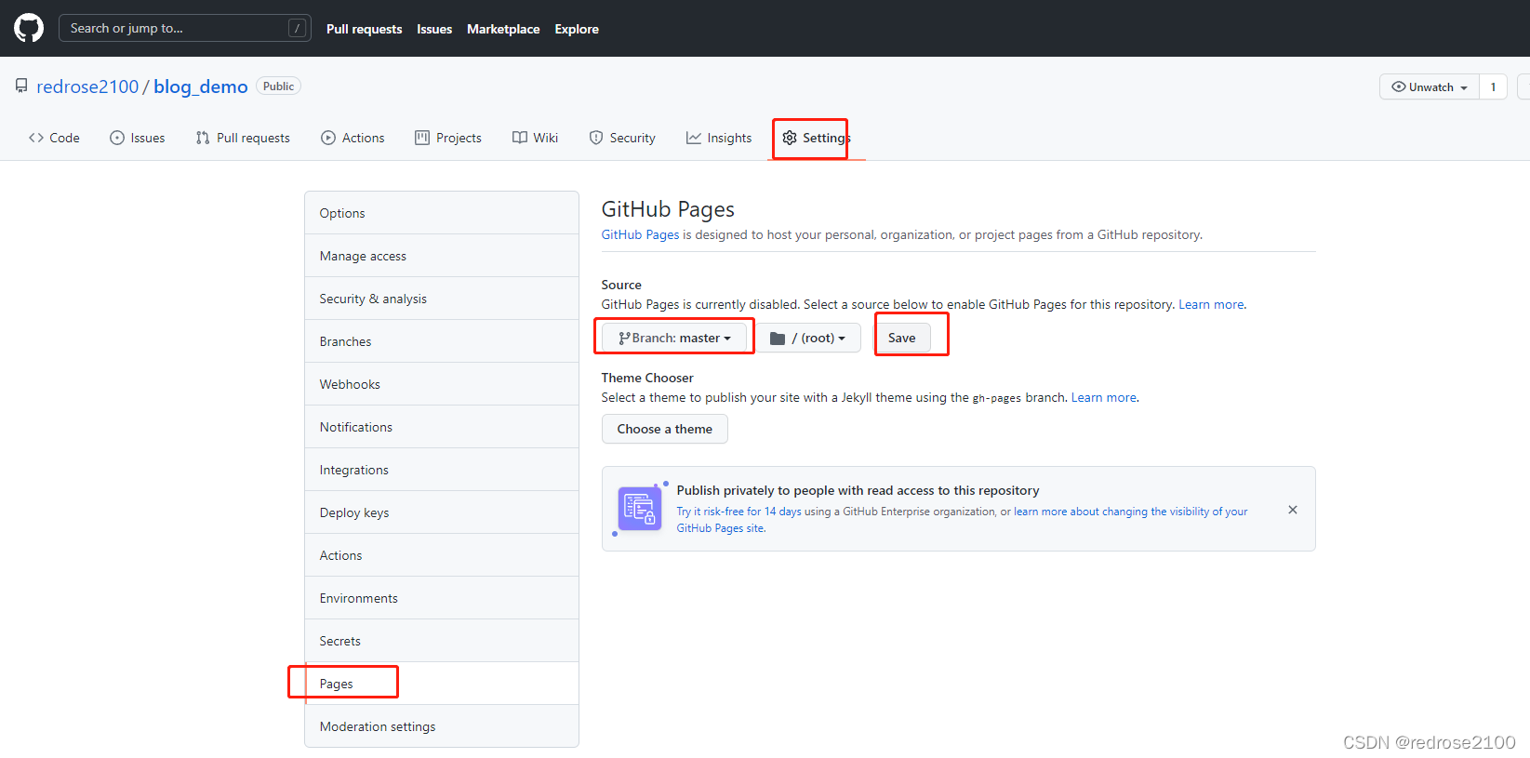Click the private pages illustration icon
Screen dimensions: 1530x758
[640, 509]
